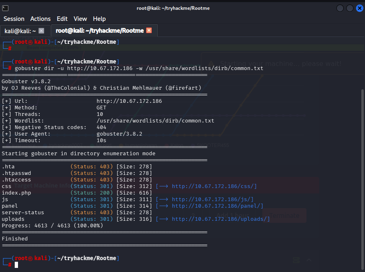Image resolution: width=365 pixels, height=272 pixels.
Task: Click the Finished status line
Action: (x=15, y=238)
